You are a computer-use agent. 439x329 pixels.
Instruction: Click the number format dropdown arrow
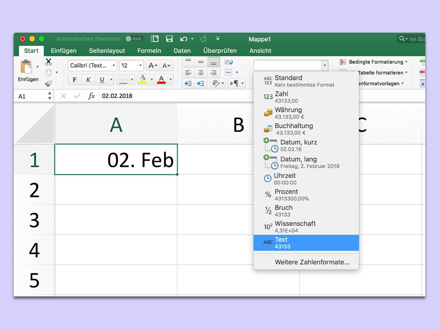pos(325,66)
